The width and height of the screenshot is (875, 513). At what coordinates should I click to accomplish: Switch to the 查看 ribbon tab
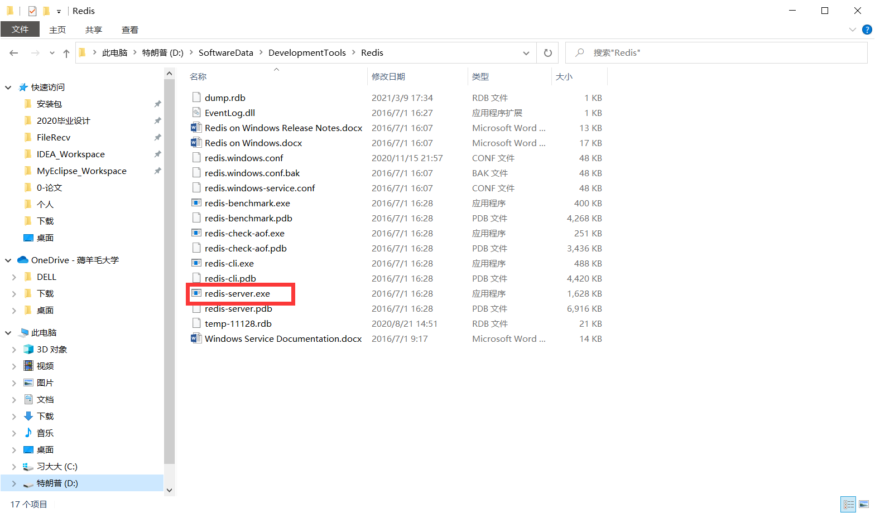click(x=130, y=30)
